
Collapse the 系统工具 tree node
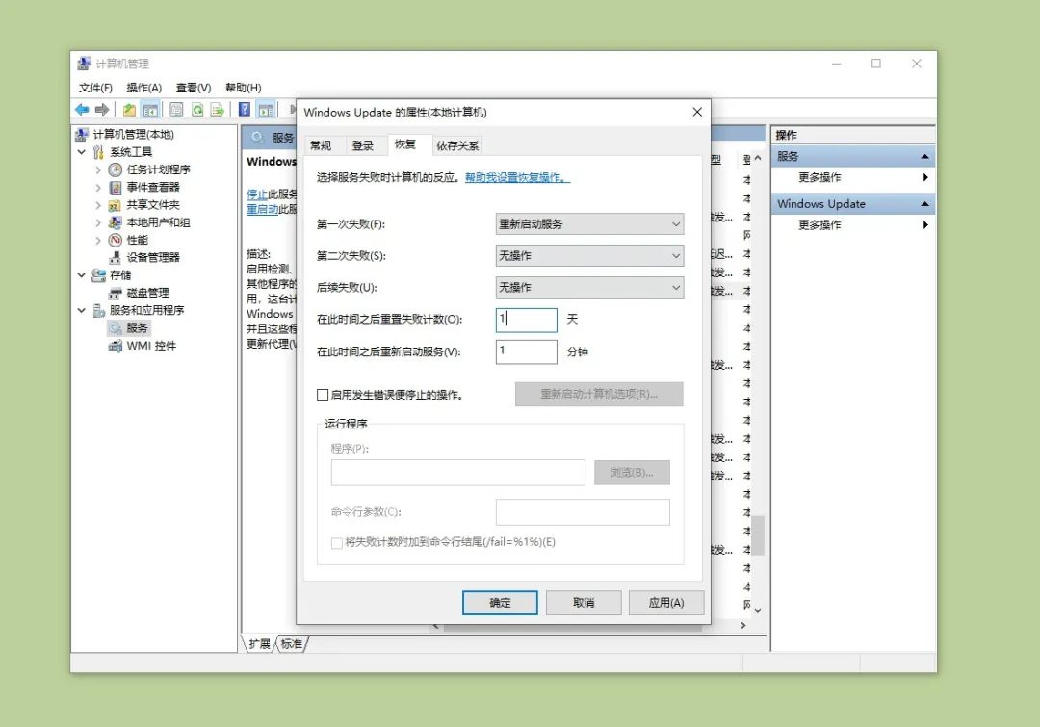tap(82, 152)
